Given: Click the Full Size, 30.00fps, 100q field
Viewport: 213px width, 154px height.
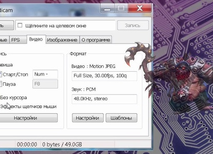Looking at the screenshot, I should [104, 76].
